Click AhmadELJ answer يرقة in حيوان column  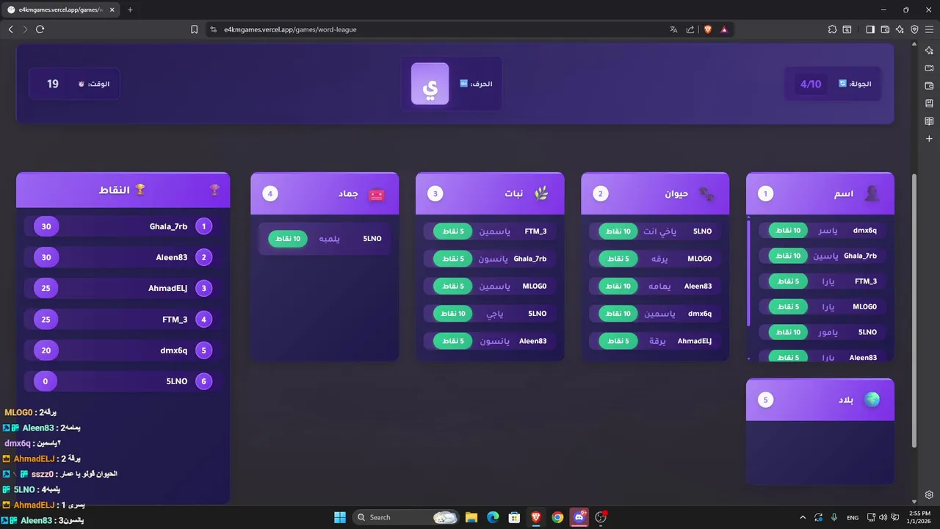(655, 341)
